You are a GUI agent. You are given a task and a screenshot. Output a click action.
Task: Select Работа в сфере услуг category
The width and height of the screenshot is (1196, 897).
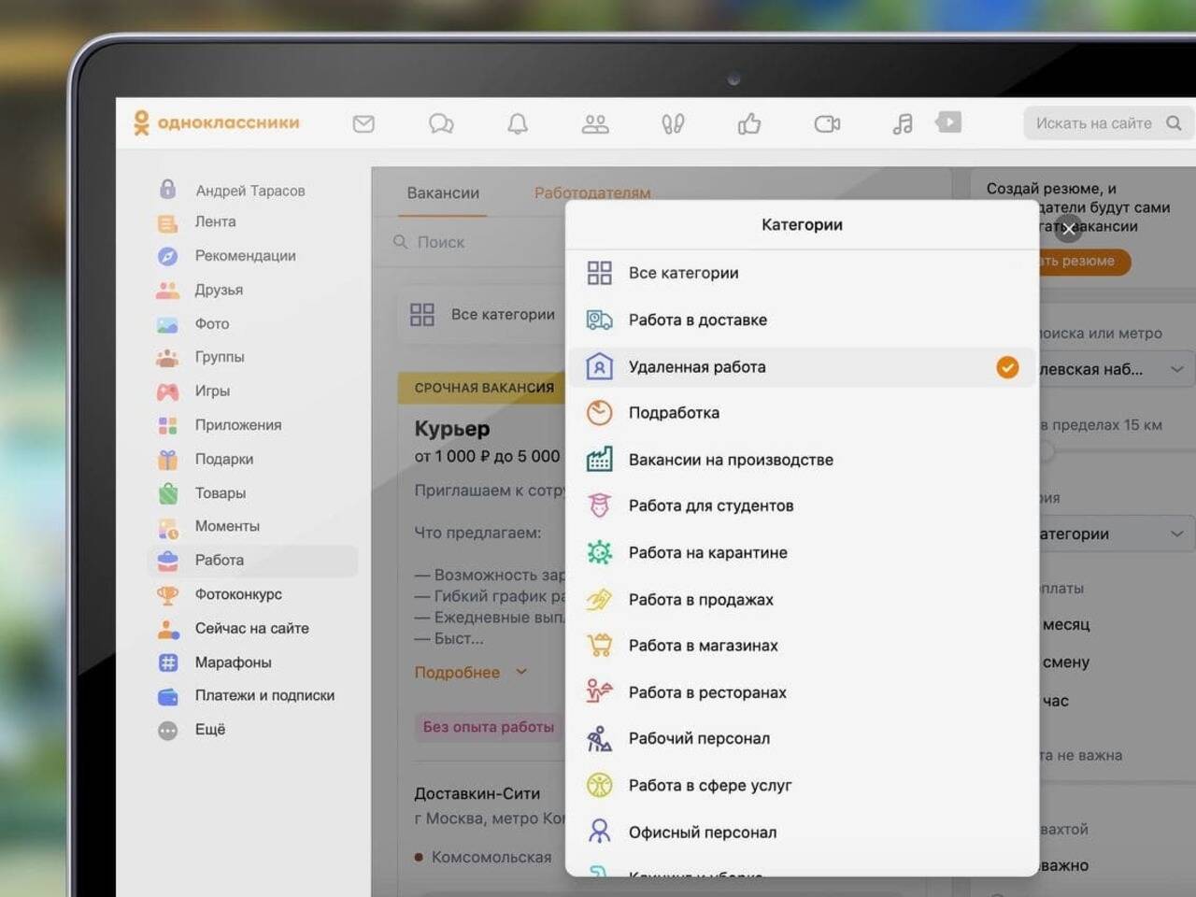(802, 785)
